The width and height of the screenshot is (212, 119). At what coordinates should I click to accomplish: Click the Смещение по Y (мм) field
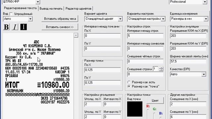click(188, 117)
